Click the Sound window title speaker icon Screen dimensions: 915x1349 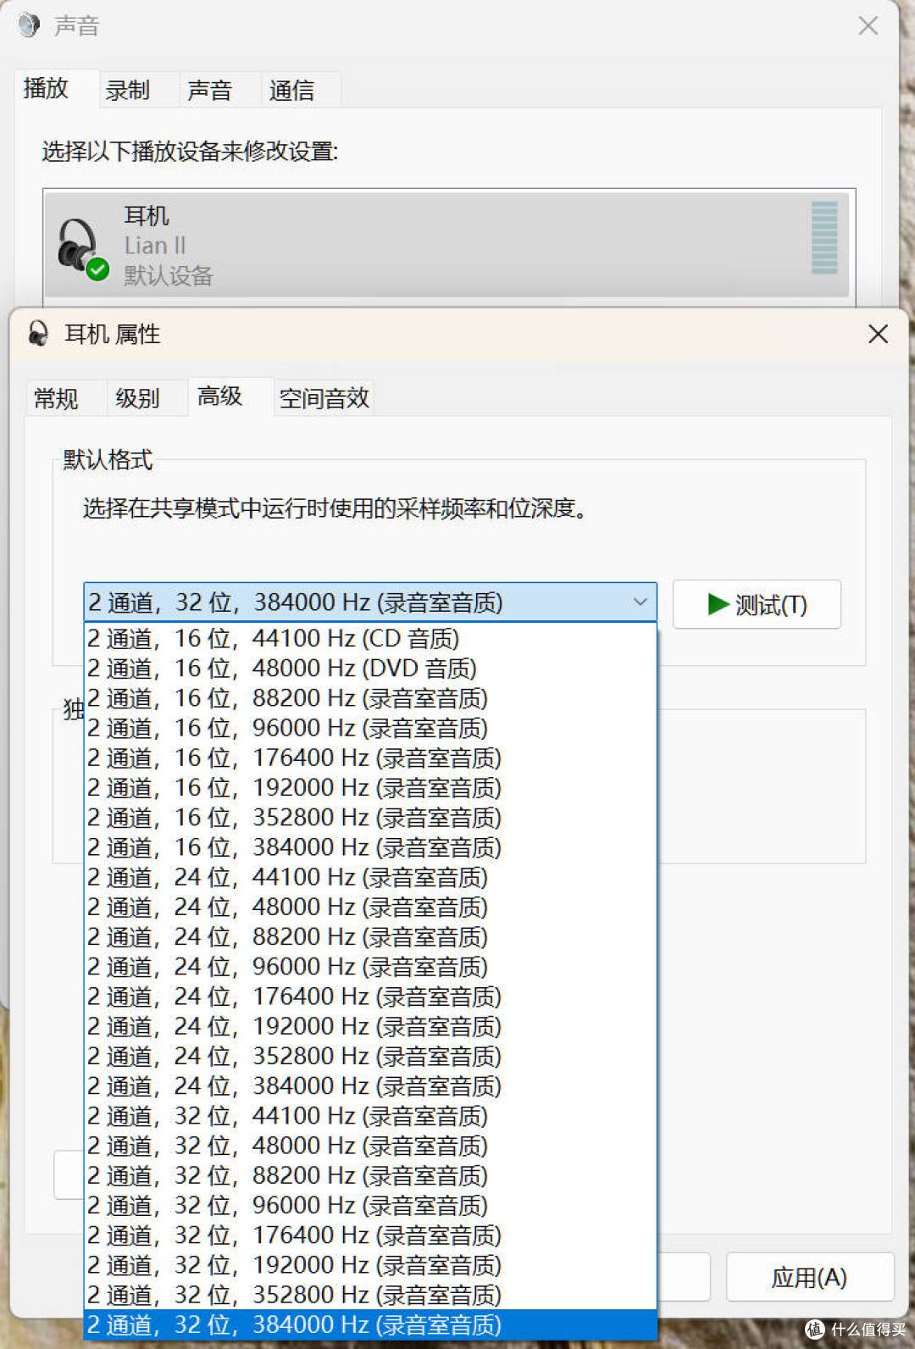click(29, 25)
